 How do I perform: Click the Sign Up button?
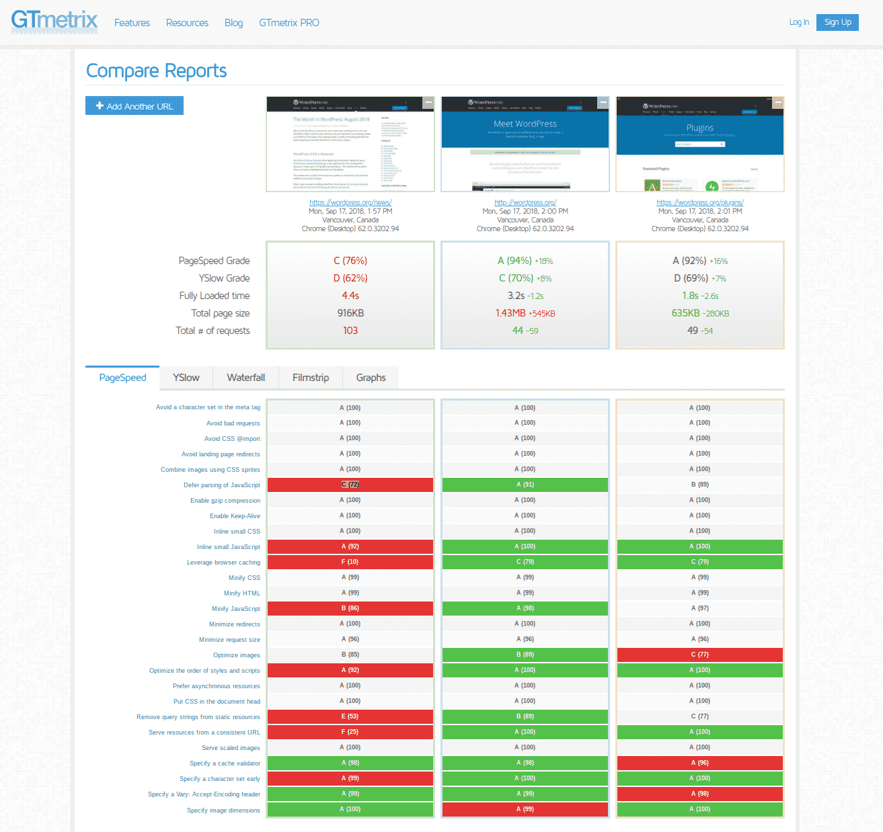837,22
